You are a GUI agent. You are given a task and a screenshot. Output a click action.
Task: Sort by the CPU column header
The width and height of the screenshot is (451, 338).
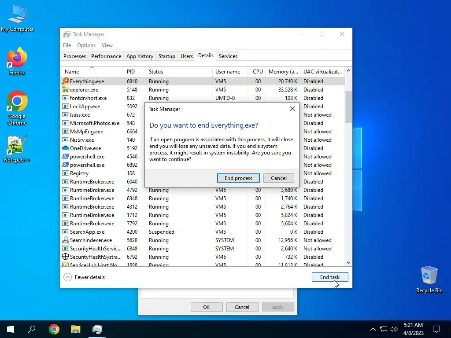click(257, 72)
